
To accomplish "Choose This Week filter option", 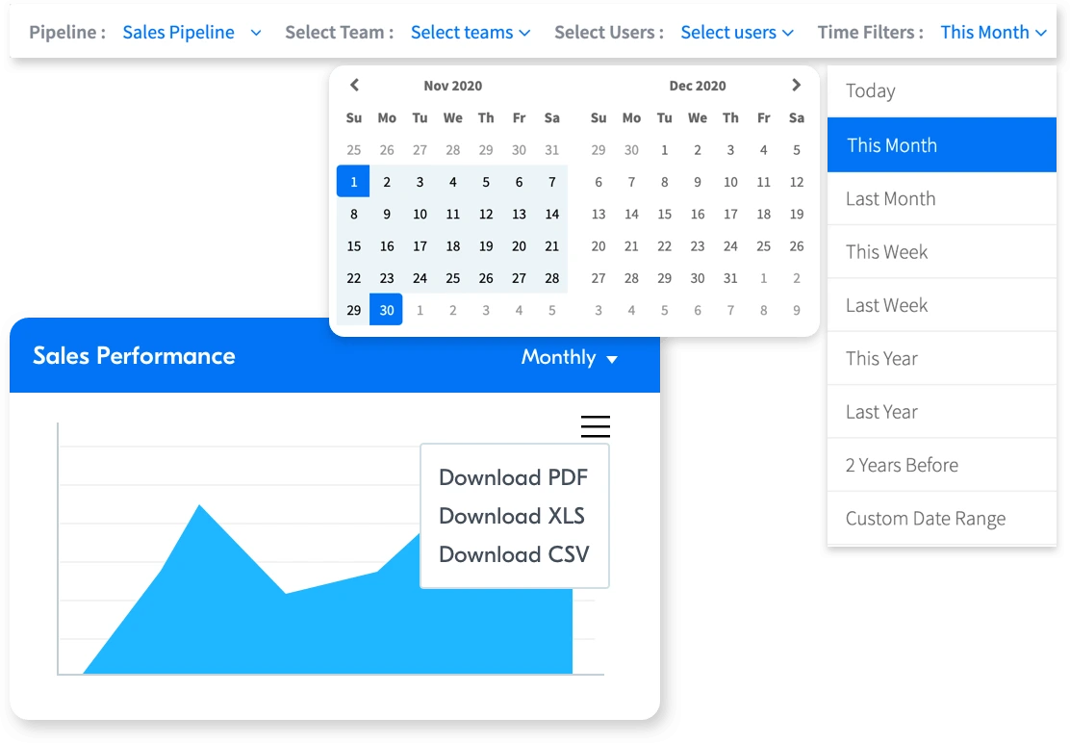I will pos(942,252).
